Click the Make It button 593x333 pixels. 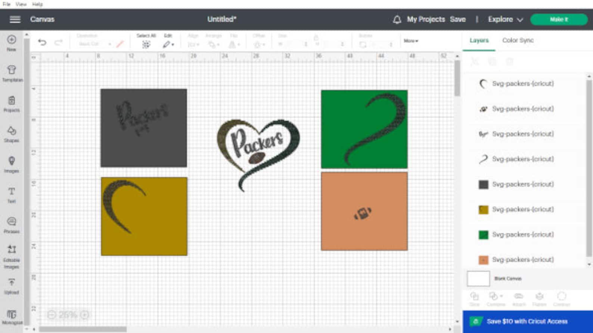click(x=559, y=19)
